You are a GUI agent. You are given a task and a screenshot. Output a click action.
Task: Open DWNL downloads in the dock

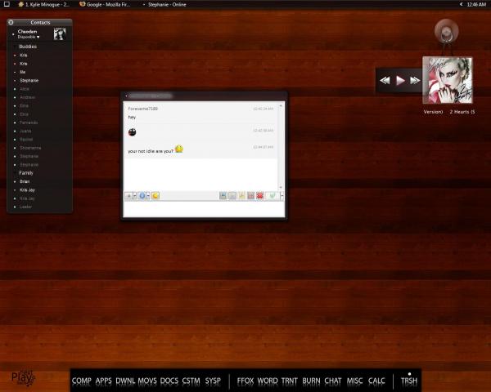pos(125,381)
